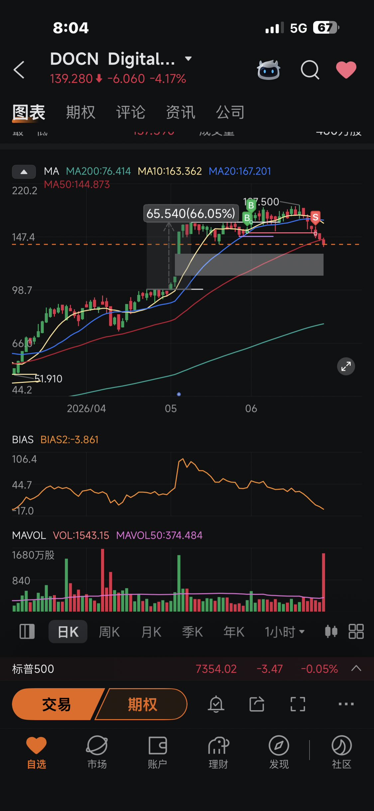Viewport: 374px width, 811px height.
Task: Collapse the MA indicator arrow
Action: tap(24, 172)
